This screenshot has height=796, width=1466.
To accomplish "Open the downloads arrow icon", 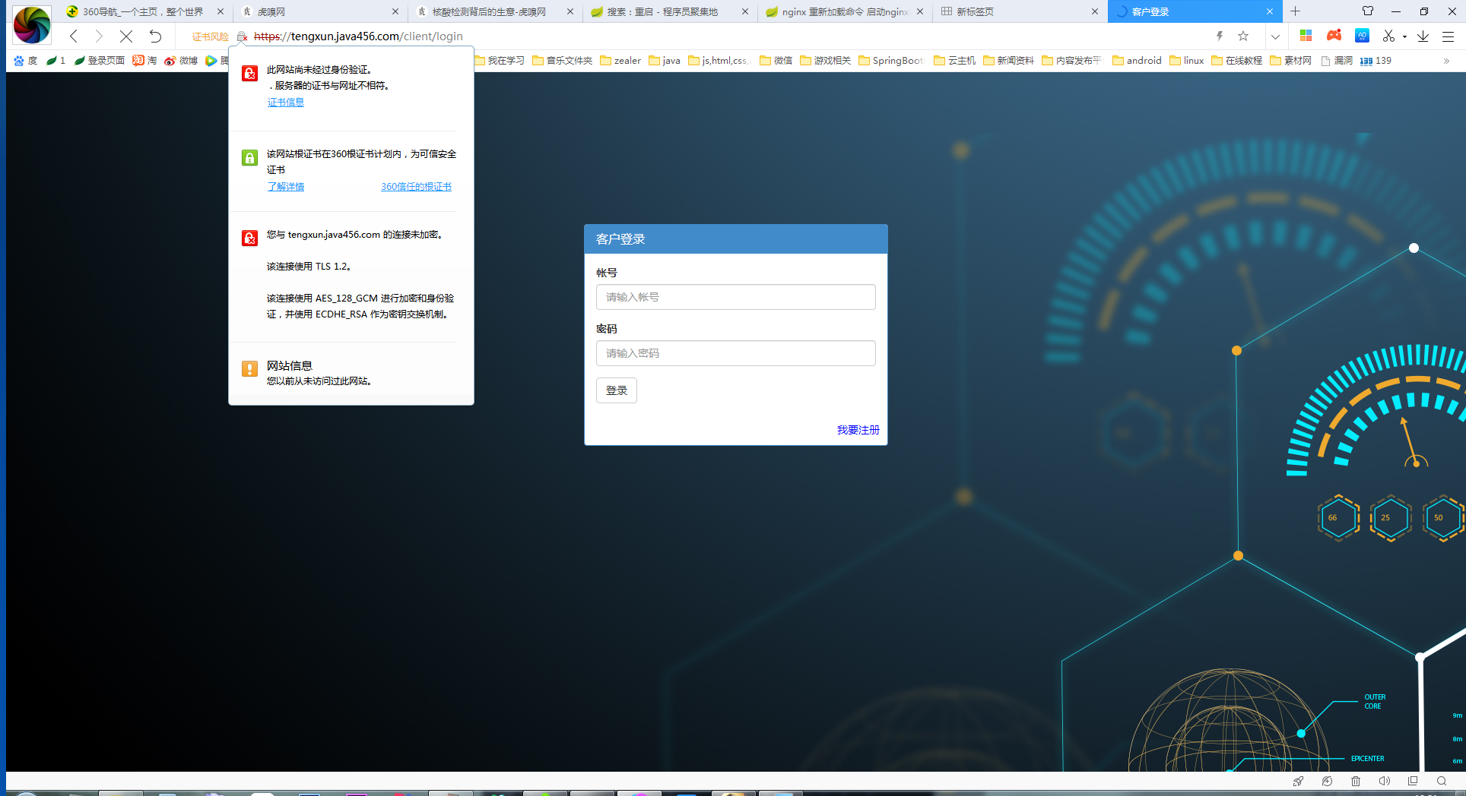I will point(1423,36).
